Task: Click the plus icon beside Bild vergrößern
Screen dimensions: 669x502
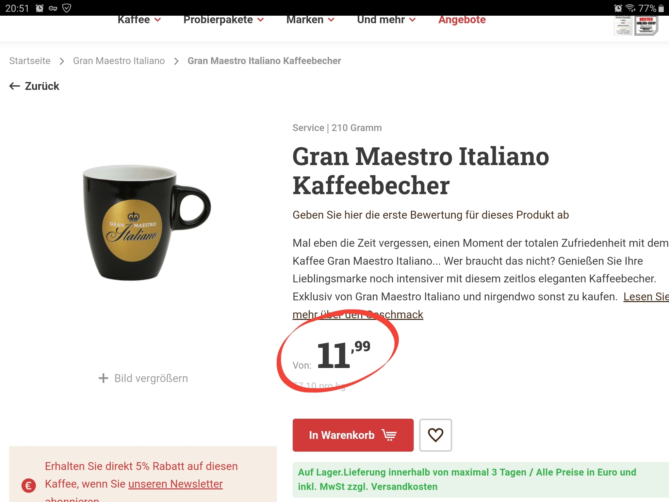Action: (103, 378)
